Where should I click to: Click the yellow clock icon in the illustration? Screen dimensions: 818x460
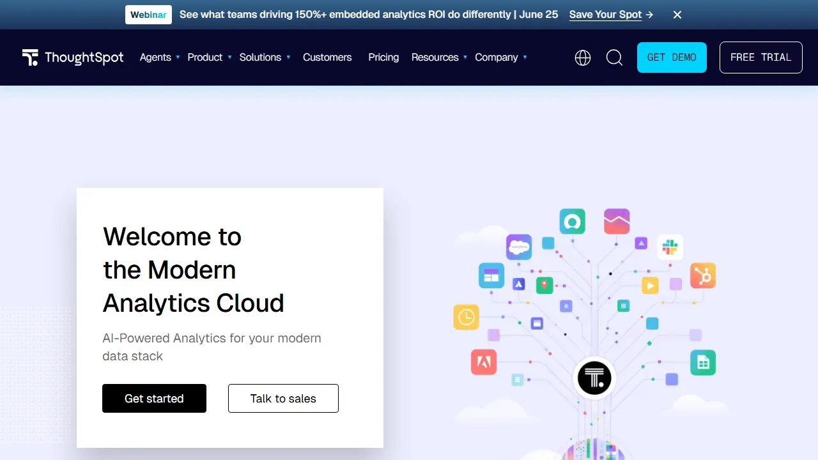(x=467, y=317)
